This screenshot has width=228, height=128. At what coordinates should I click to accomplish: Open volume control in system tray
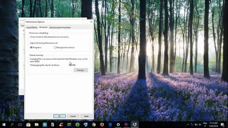[x=200, y=124]
